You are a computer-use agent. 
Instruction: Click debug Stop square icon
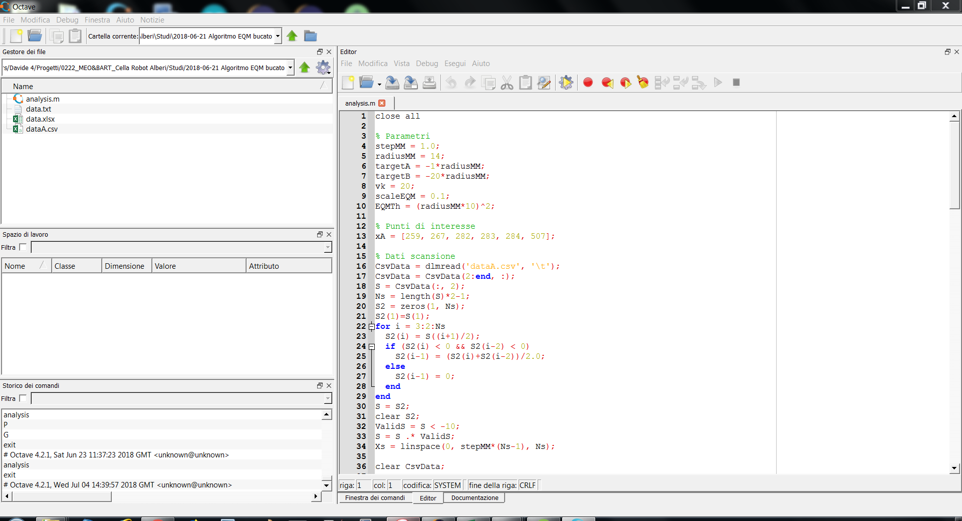pos(736,83)
